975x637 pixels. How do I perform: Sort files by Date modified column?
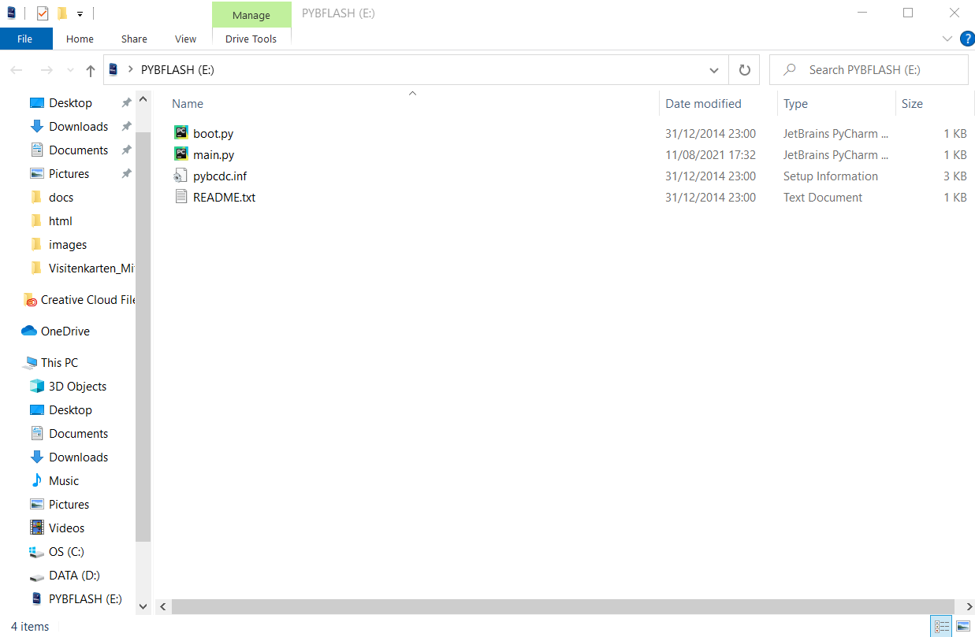tap(703, 104)
